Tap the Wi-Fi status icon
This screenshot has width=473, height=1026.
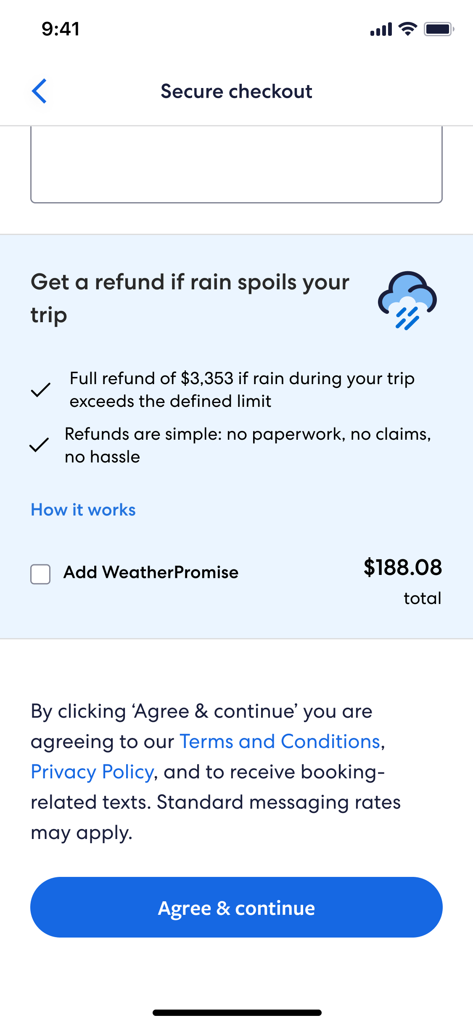click(x=407, y=29)
